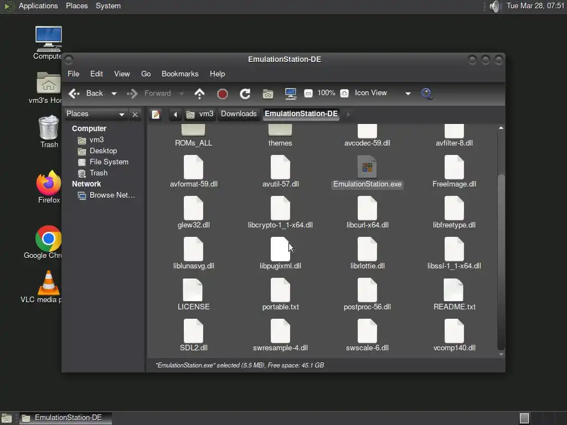This screenshot has width=567, height=425.
Task: Zoom in with the plus icon
Action: [x=344, y=93]
